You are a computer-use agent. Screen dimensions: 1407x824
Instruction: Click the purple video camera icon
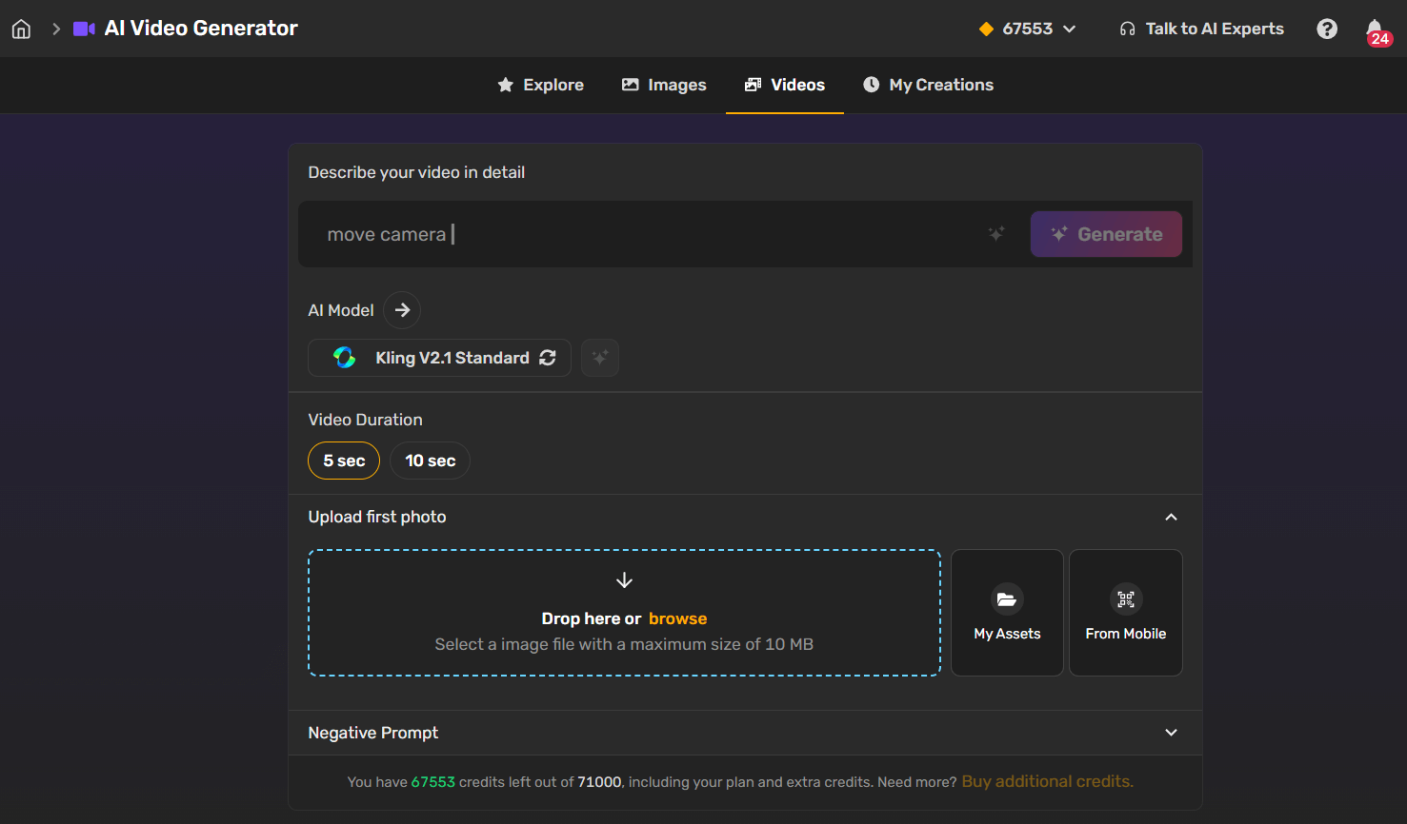[x=84, y=29]
